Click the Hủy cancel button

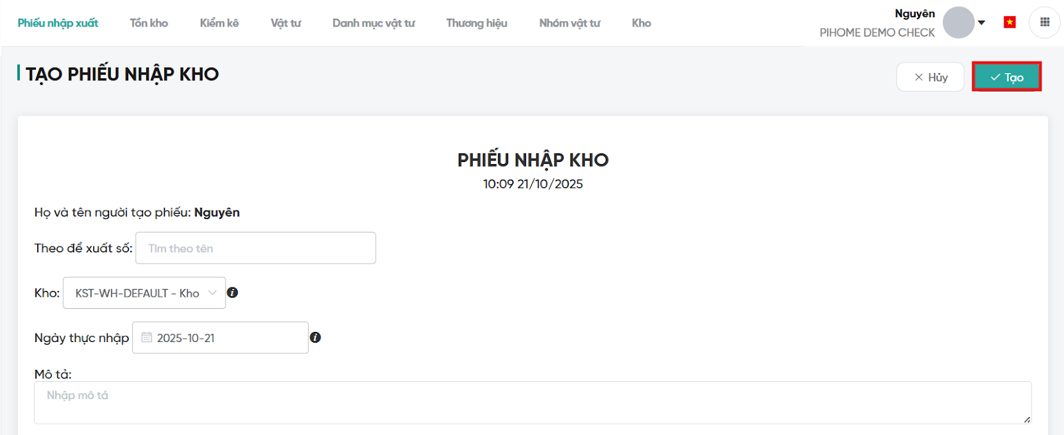click(x=930, y=77)
